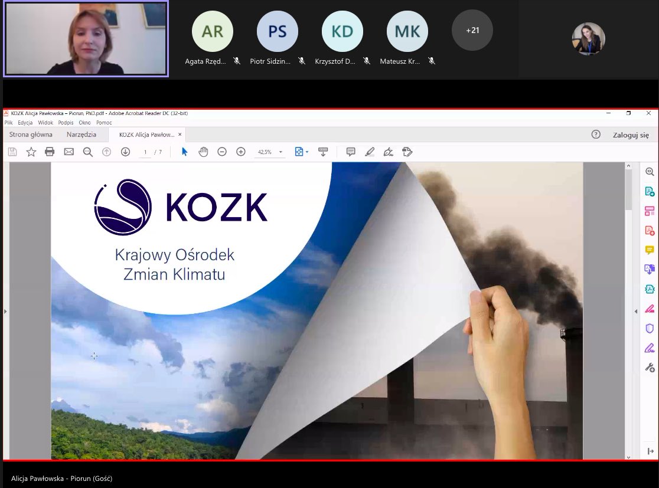659x488 pixels.
Task: Print the document using printer icon
Action: tap(50, 152)
